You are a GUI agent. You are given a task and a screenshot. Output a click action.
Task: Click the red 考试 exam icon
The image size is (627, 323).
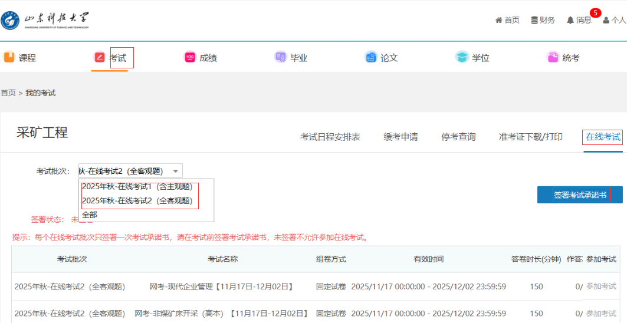click(100, 57)
